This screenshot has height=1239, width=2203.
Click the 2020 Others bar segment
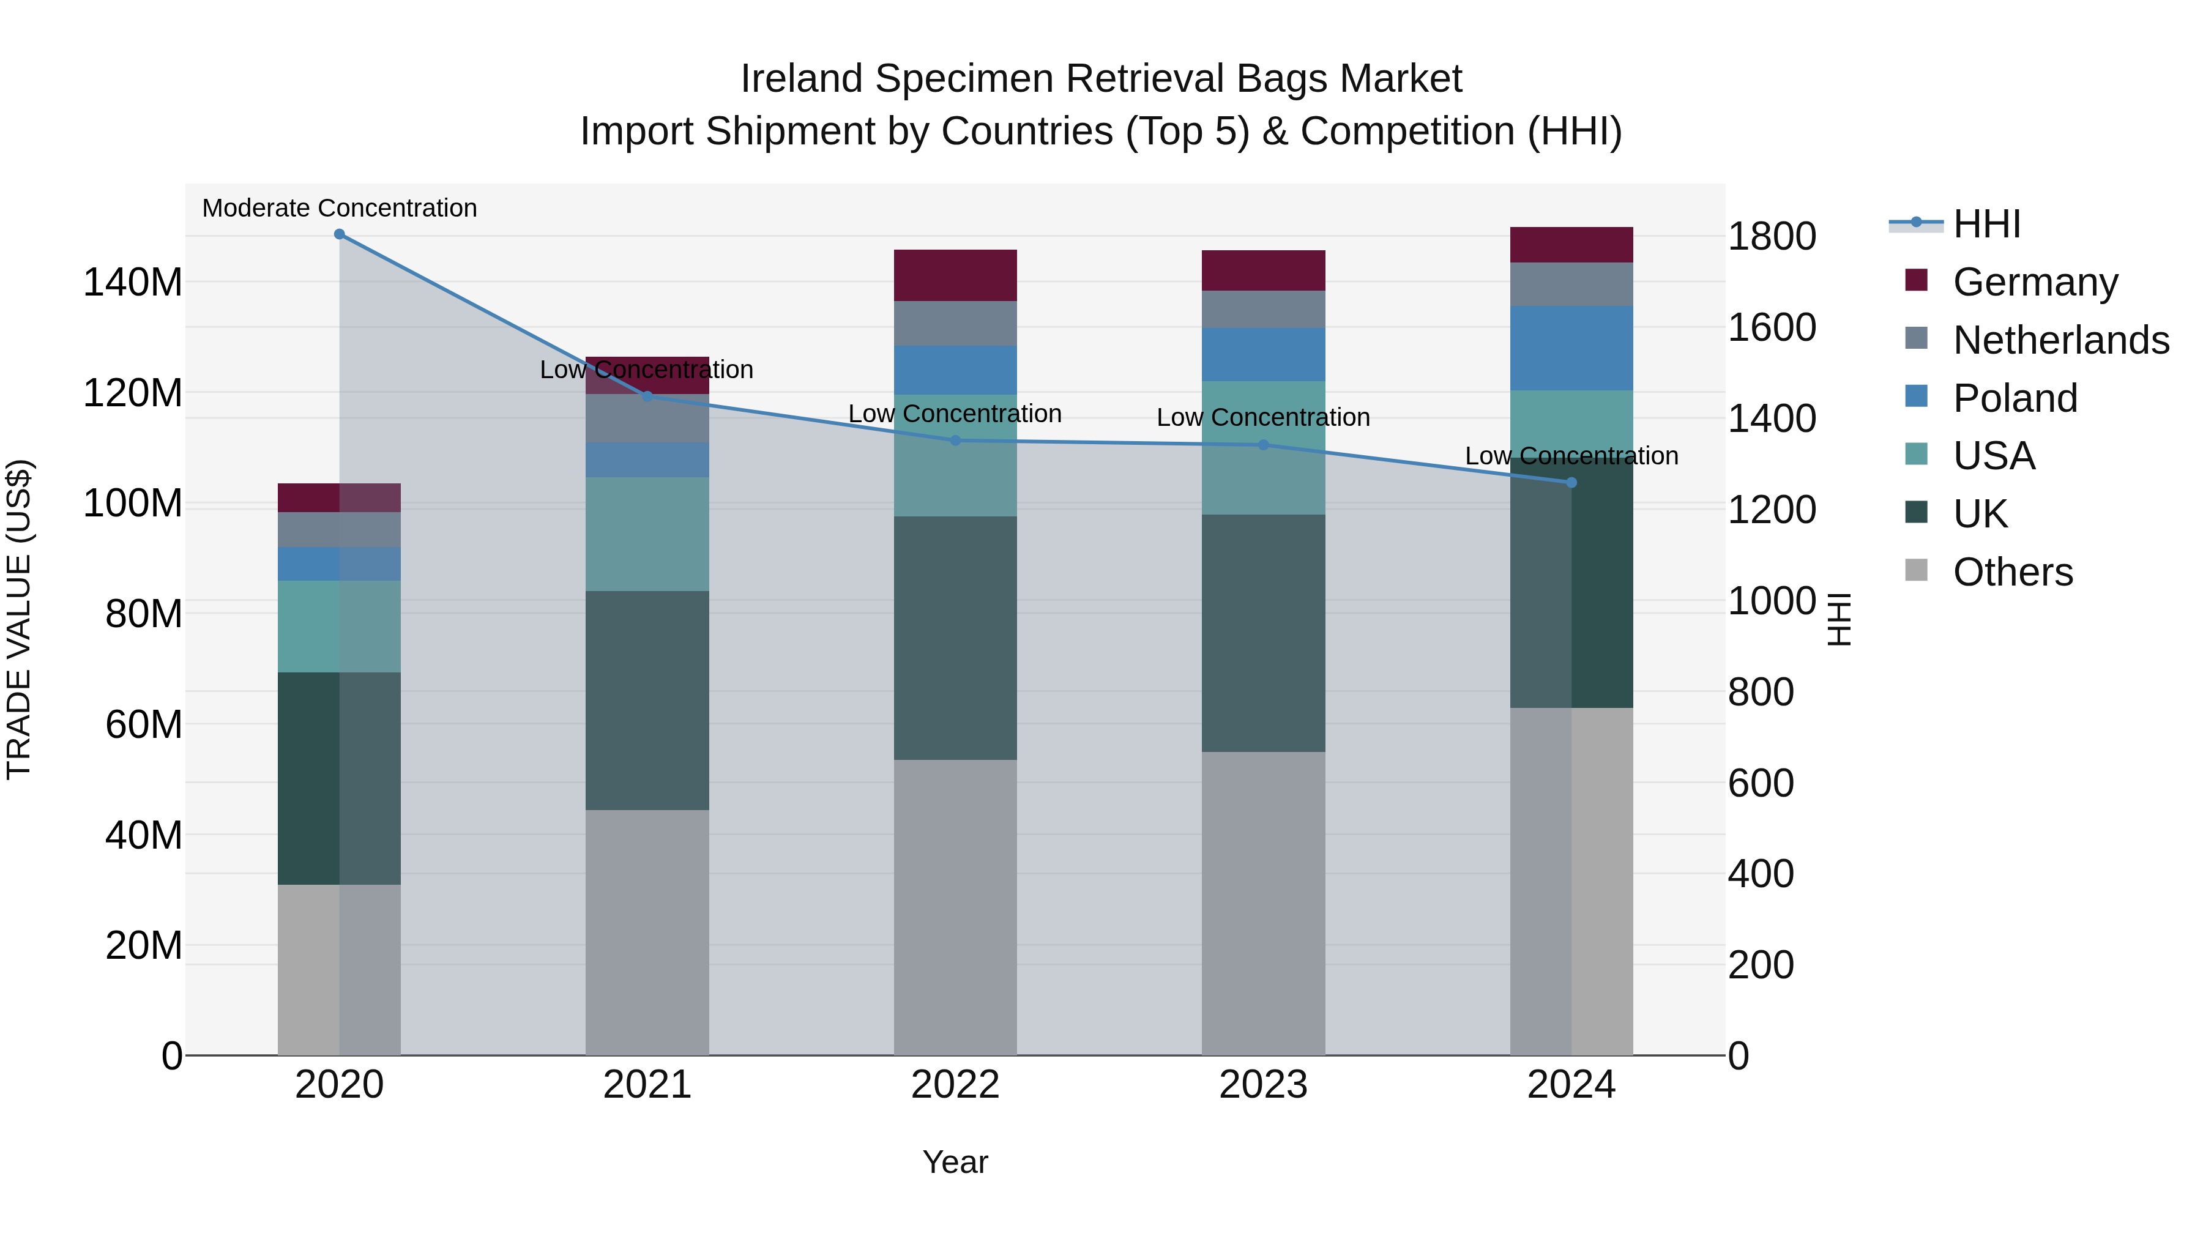[x=340, y=970]
